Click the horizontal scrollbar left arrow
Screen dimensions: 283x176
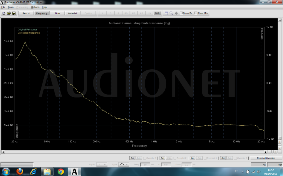click(3, 152)
